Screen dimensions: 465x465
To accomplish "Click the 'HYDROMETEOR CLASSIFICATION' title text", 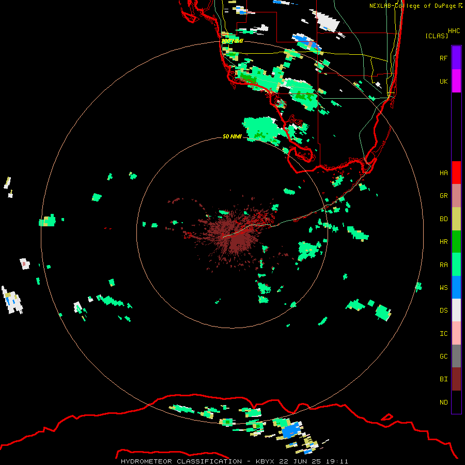I will 181,461.
